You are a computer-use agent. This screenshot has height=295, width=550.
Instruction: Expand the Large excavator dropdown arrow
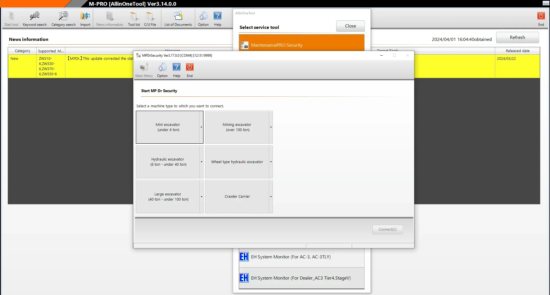pos(201,197)
